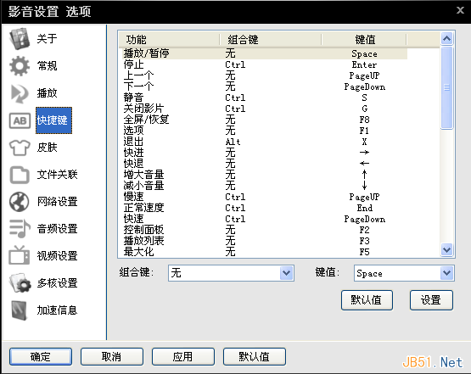This screenshot has width=471, height=374.
Task: Go to the 播放 settings page
Action: click(x=47, y=93)
